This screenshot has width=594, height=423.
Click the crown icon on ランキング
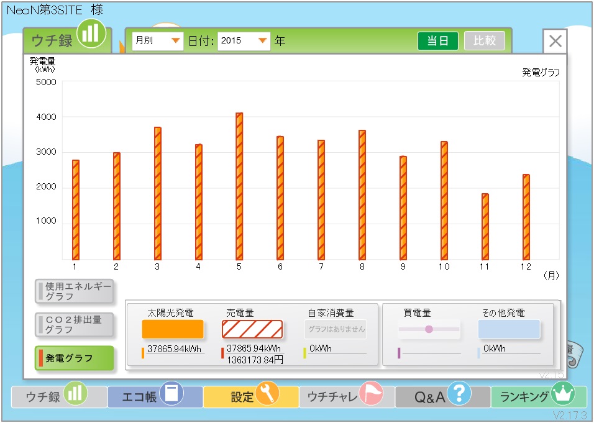coord(562,393)
